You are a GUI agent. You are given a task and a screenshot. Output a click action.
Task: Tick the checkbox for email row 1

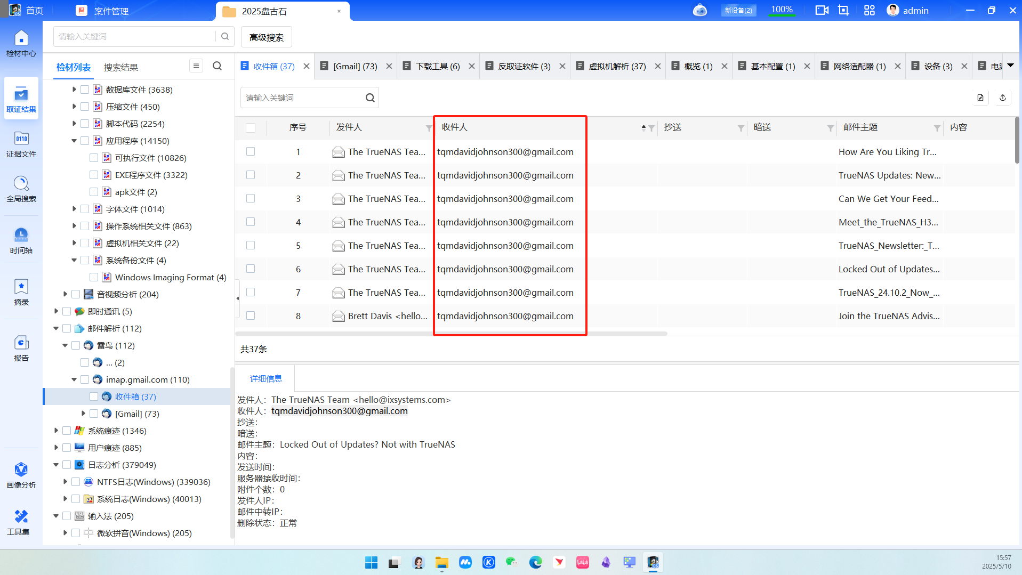point(251,151)
